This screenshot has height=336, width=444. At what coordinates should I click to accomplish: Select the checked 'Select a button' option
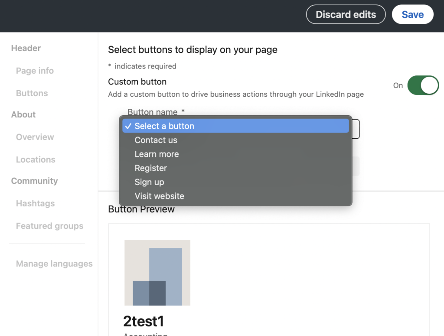[164, 126]
